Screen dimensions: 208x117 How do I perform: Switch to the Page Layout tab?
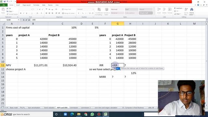point(27,5)
